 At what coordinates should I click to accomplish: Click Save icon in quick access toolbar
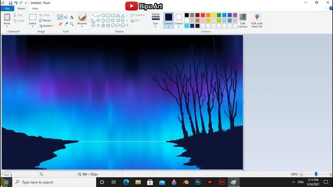[x=10, y=3]
